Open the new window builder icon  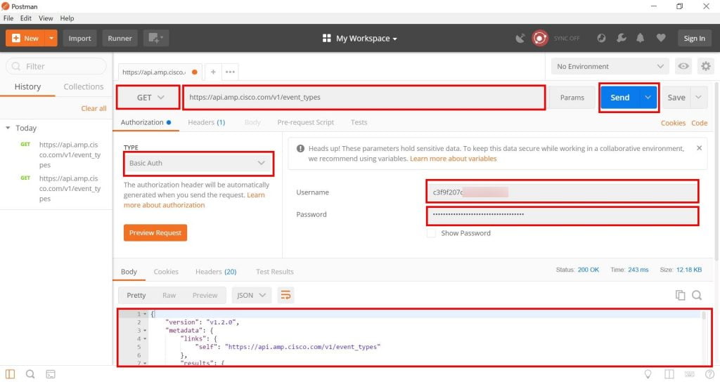[156, 38]
